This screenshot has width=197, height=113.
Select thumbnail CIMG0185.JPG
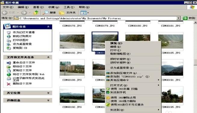[x=171, y=42]
